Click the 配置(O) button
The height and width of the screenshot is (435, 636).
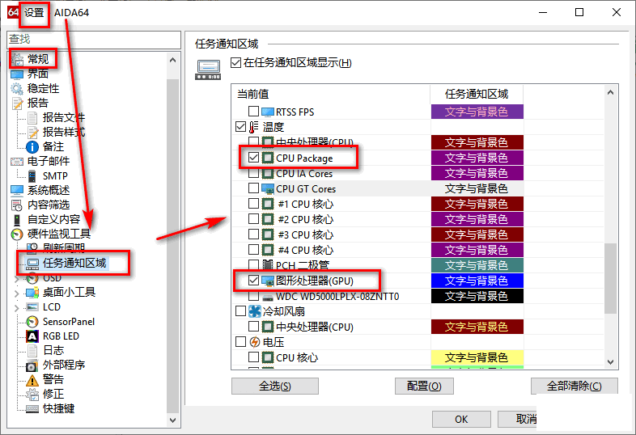(424, 386)
